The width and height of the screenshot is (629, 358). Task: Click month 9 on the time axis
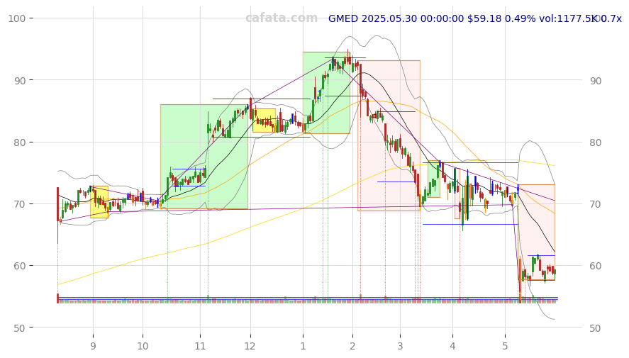(93, 346)
